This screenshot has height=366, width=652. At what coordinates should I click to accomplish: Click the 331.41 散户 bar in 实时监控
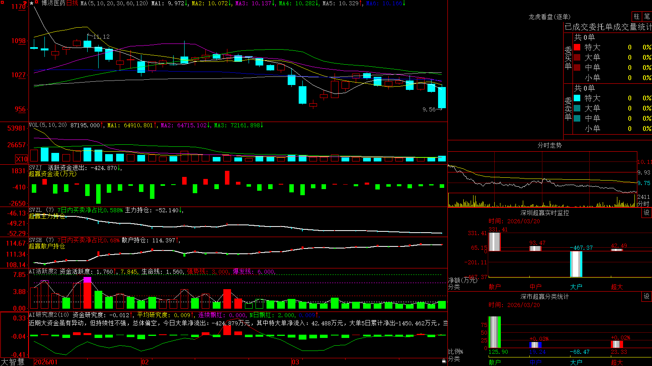point(494,242)
